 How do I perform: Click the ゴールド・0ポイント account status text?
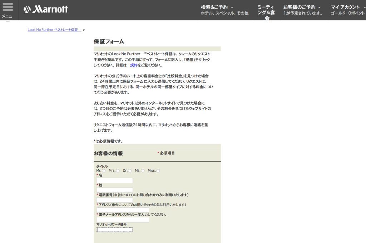tap(348, 13)
